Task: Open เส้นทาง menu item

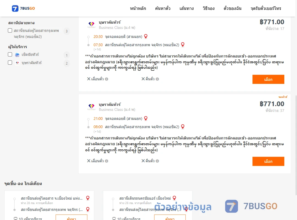Action: (x=186, y=8)
